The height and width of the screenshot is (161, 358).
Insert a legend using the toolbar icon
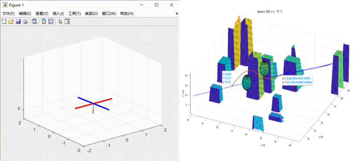pyautogui.click(x=51, y=21)
